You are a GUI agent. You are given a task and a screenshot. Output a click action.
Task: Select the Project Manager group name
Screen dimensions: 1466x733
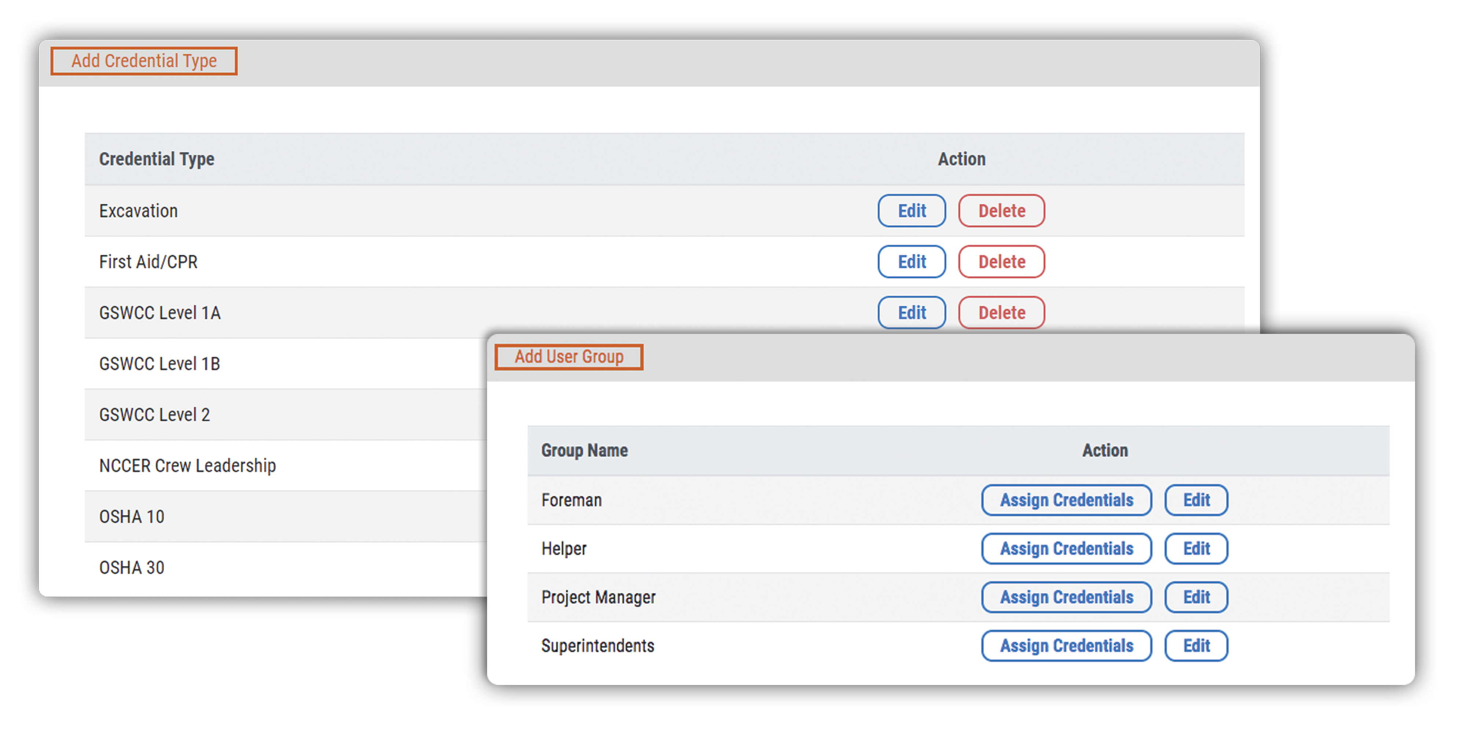point(598,597)
